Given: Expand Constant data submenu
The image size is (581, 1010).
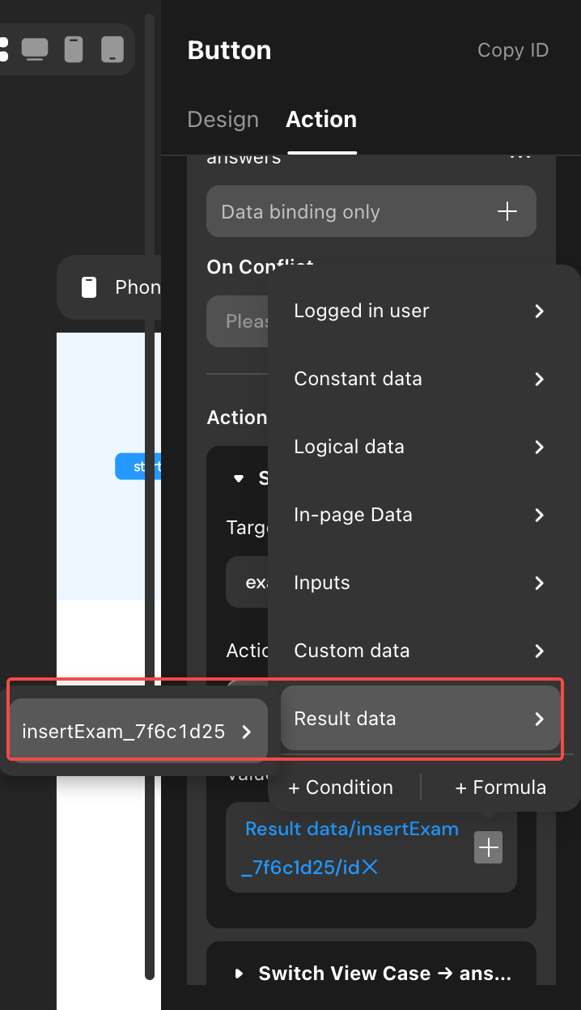Looking at the screenshot, I should pyautogui.click(x=420, y=379).
